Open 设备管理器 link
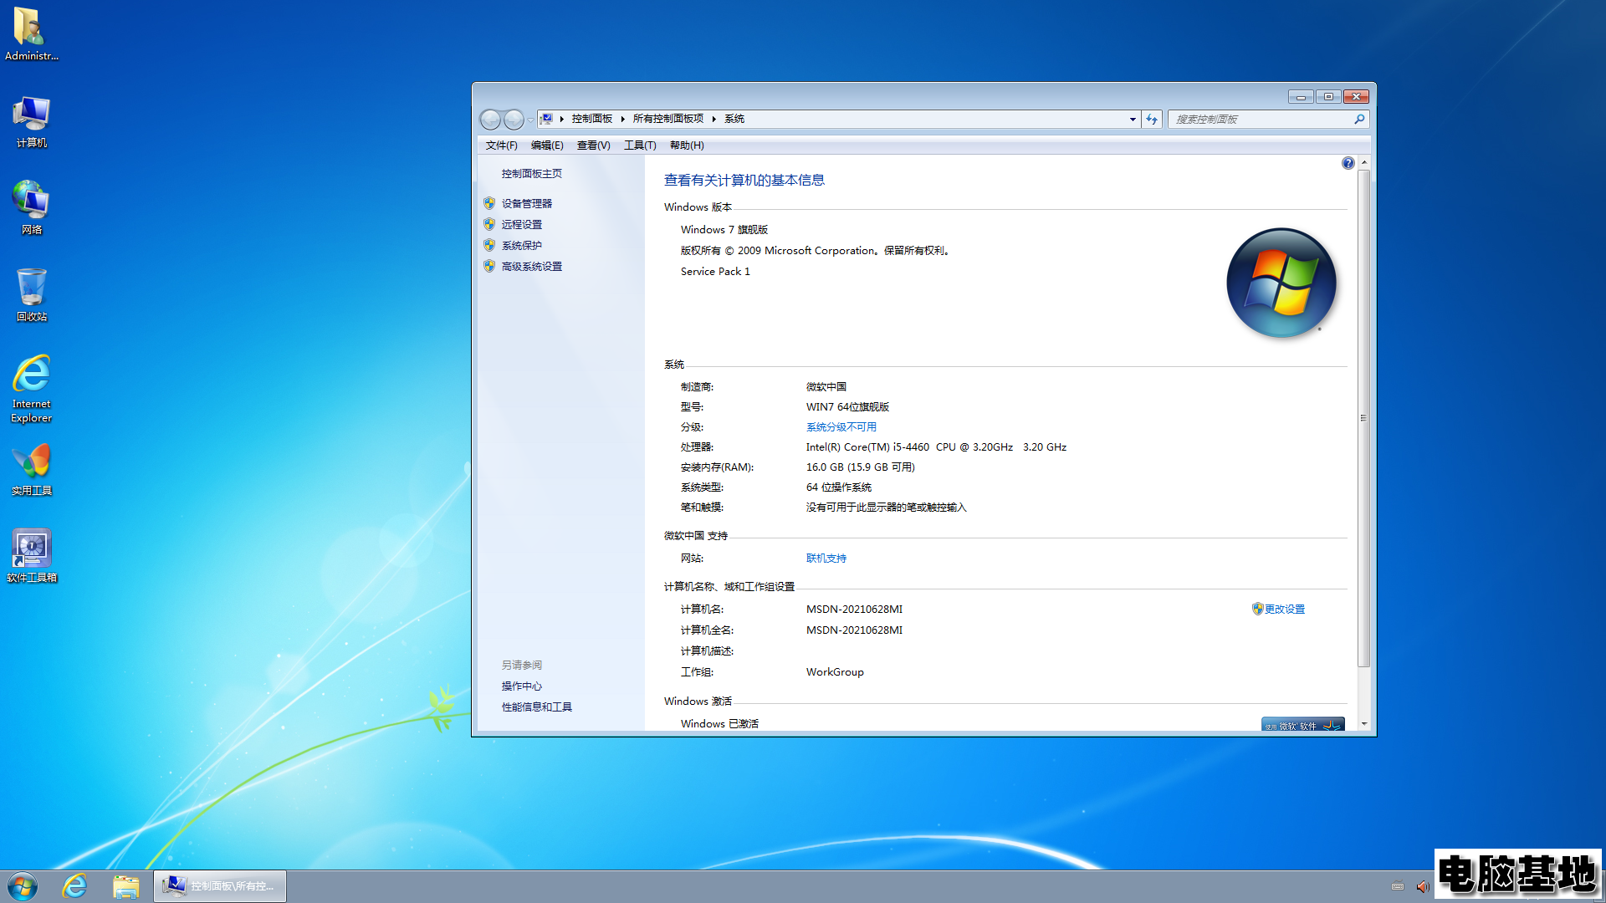1606x903 pixels. (x=526, y=203)
